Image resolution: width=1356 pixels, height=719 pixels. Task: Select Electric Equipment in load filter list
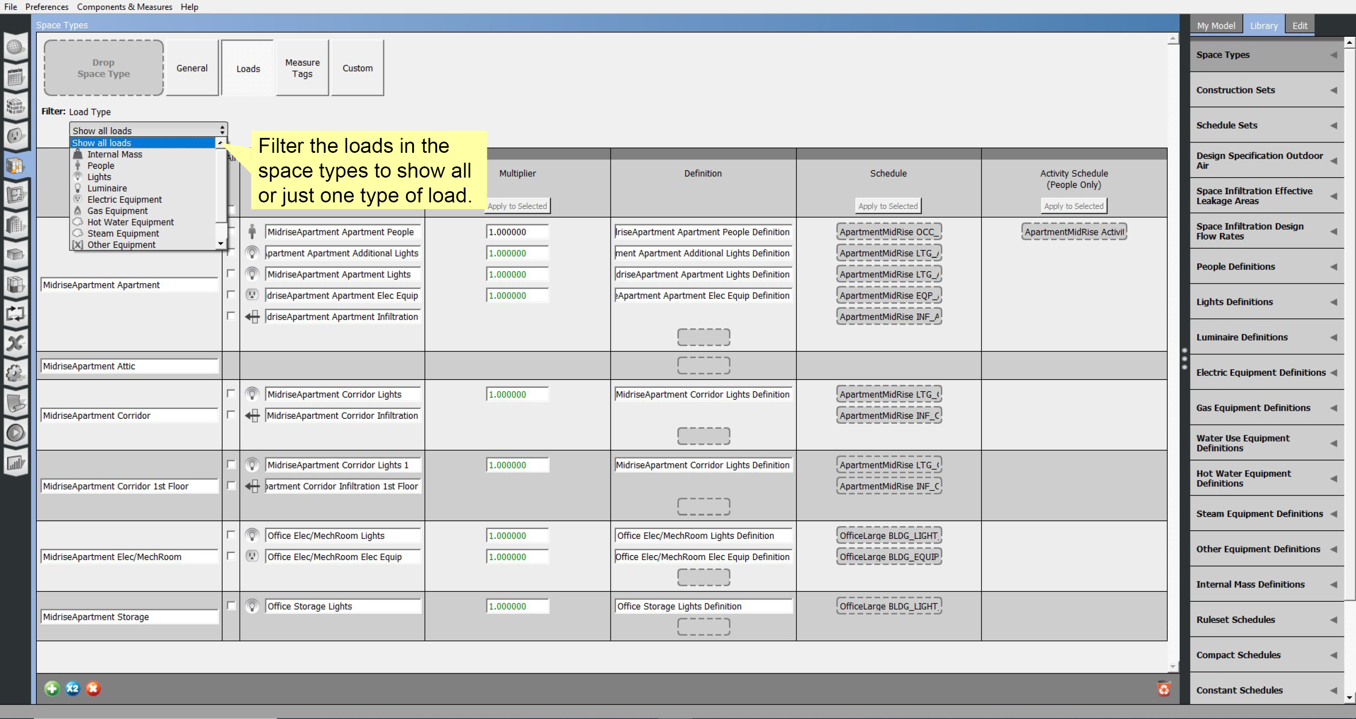tap(124, 199)
